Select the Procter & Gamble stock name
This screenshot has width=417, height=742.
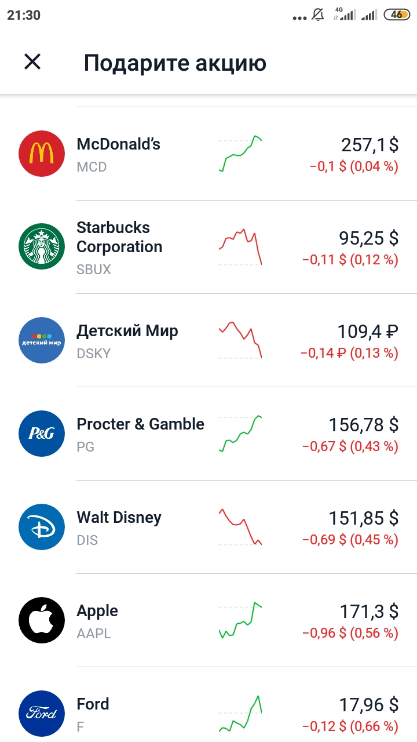[141, 424]
